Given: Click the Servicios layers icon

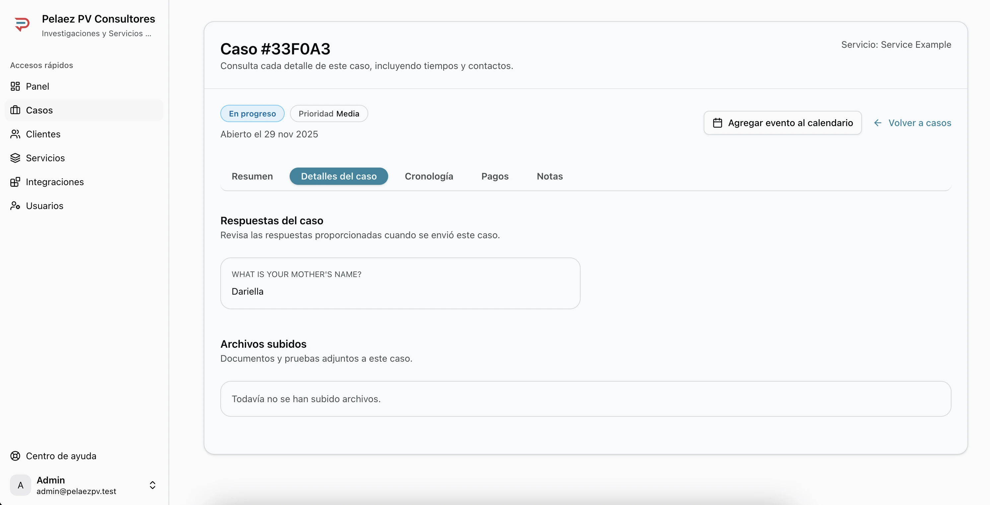Looking at the screenshot, I should (15, 158).
